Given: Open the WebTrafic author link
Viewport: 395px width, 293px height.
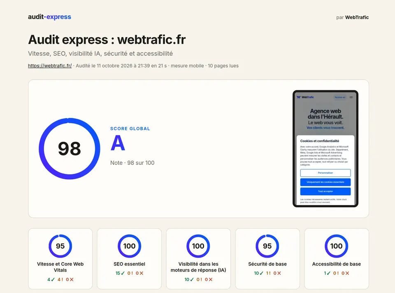Looking at the screenshot, I should [357, 17].
